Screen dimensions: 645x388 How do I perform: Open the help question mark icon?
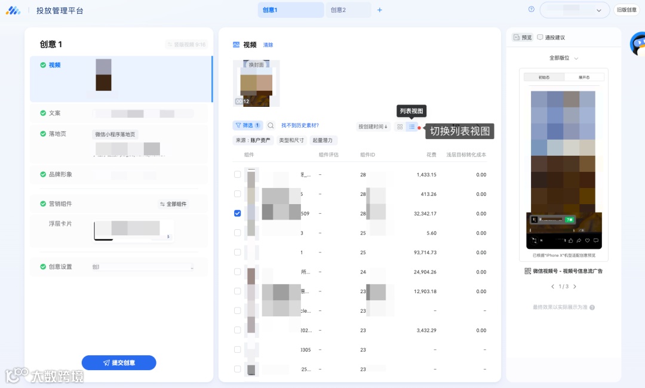pos(532,9)
